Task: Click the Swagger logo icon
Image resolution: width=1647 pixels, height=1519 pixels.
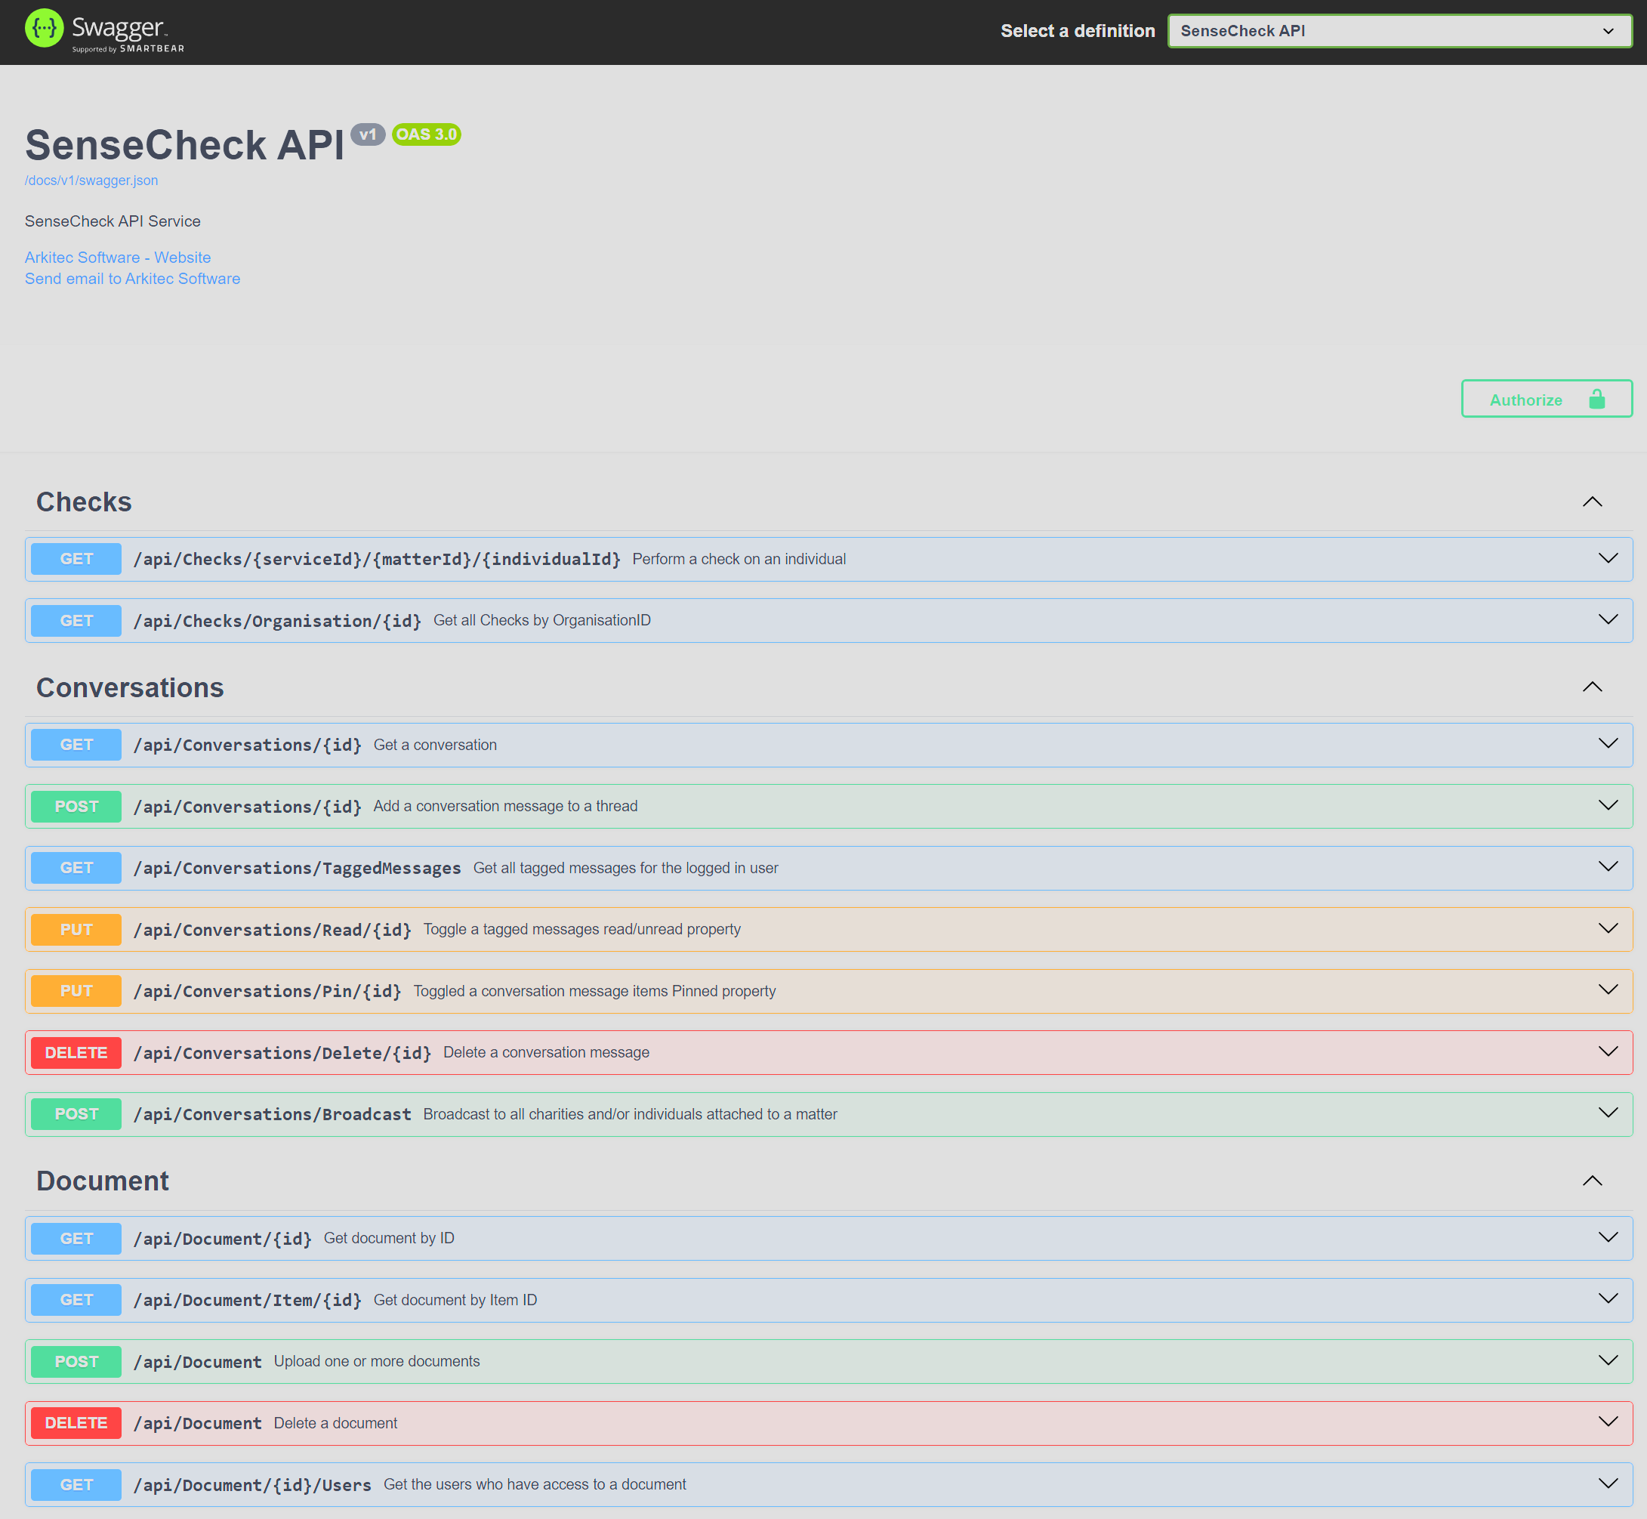Action: point(45,29)
